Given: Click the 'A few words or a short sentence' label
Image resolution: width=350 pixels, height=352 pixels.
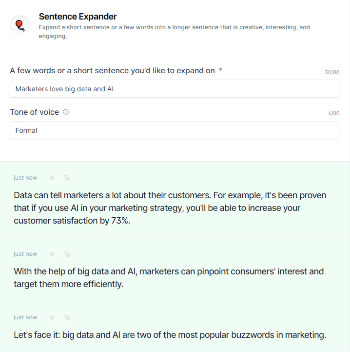Looking at the screenshot, I should pos(112,70).
